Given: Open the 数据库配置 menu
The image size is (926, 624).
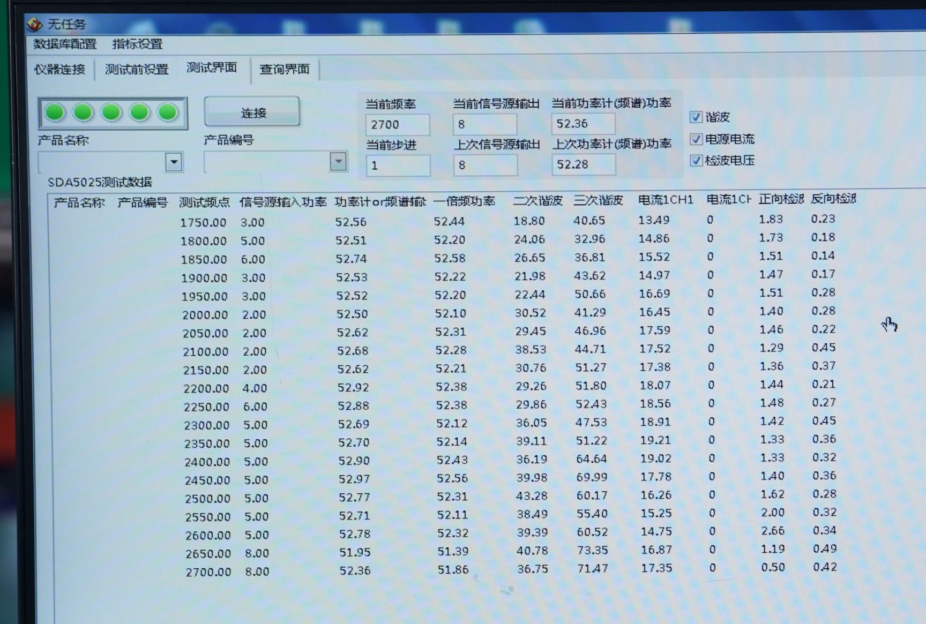Looking at the screenshot, I should (65, 44).
